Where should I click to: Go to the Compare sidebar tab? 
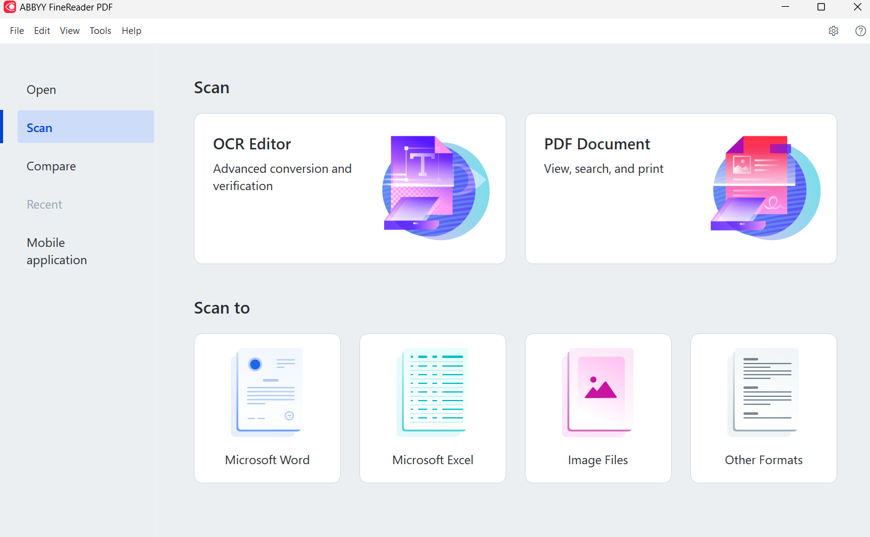click(86, 166)
